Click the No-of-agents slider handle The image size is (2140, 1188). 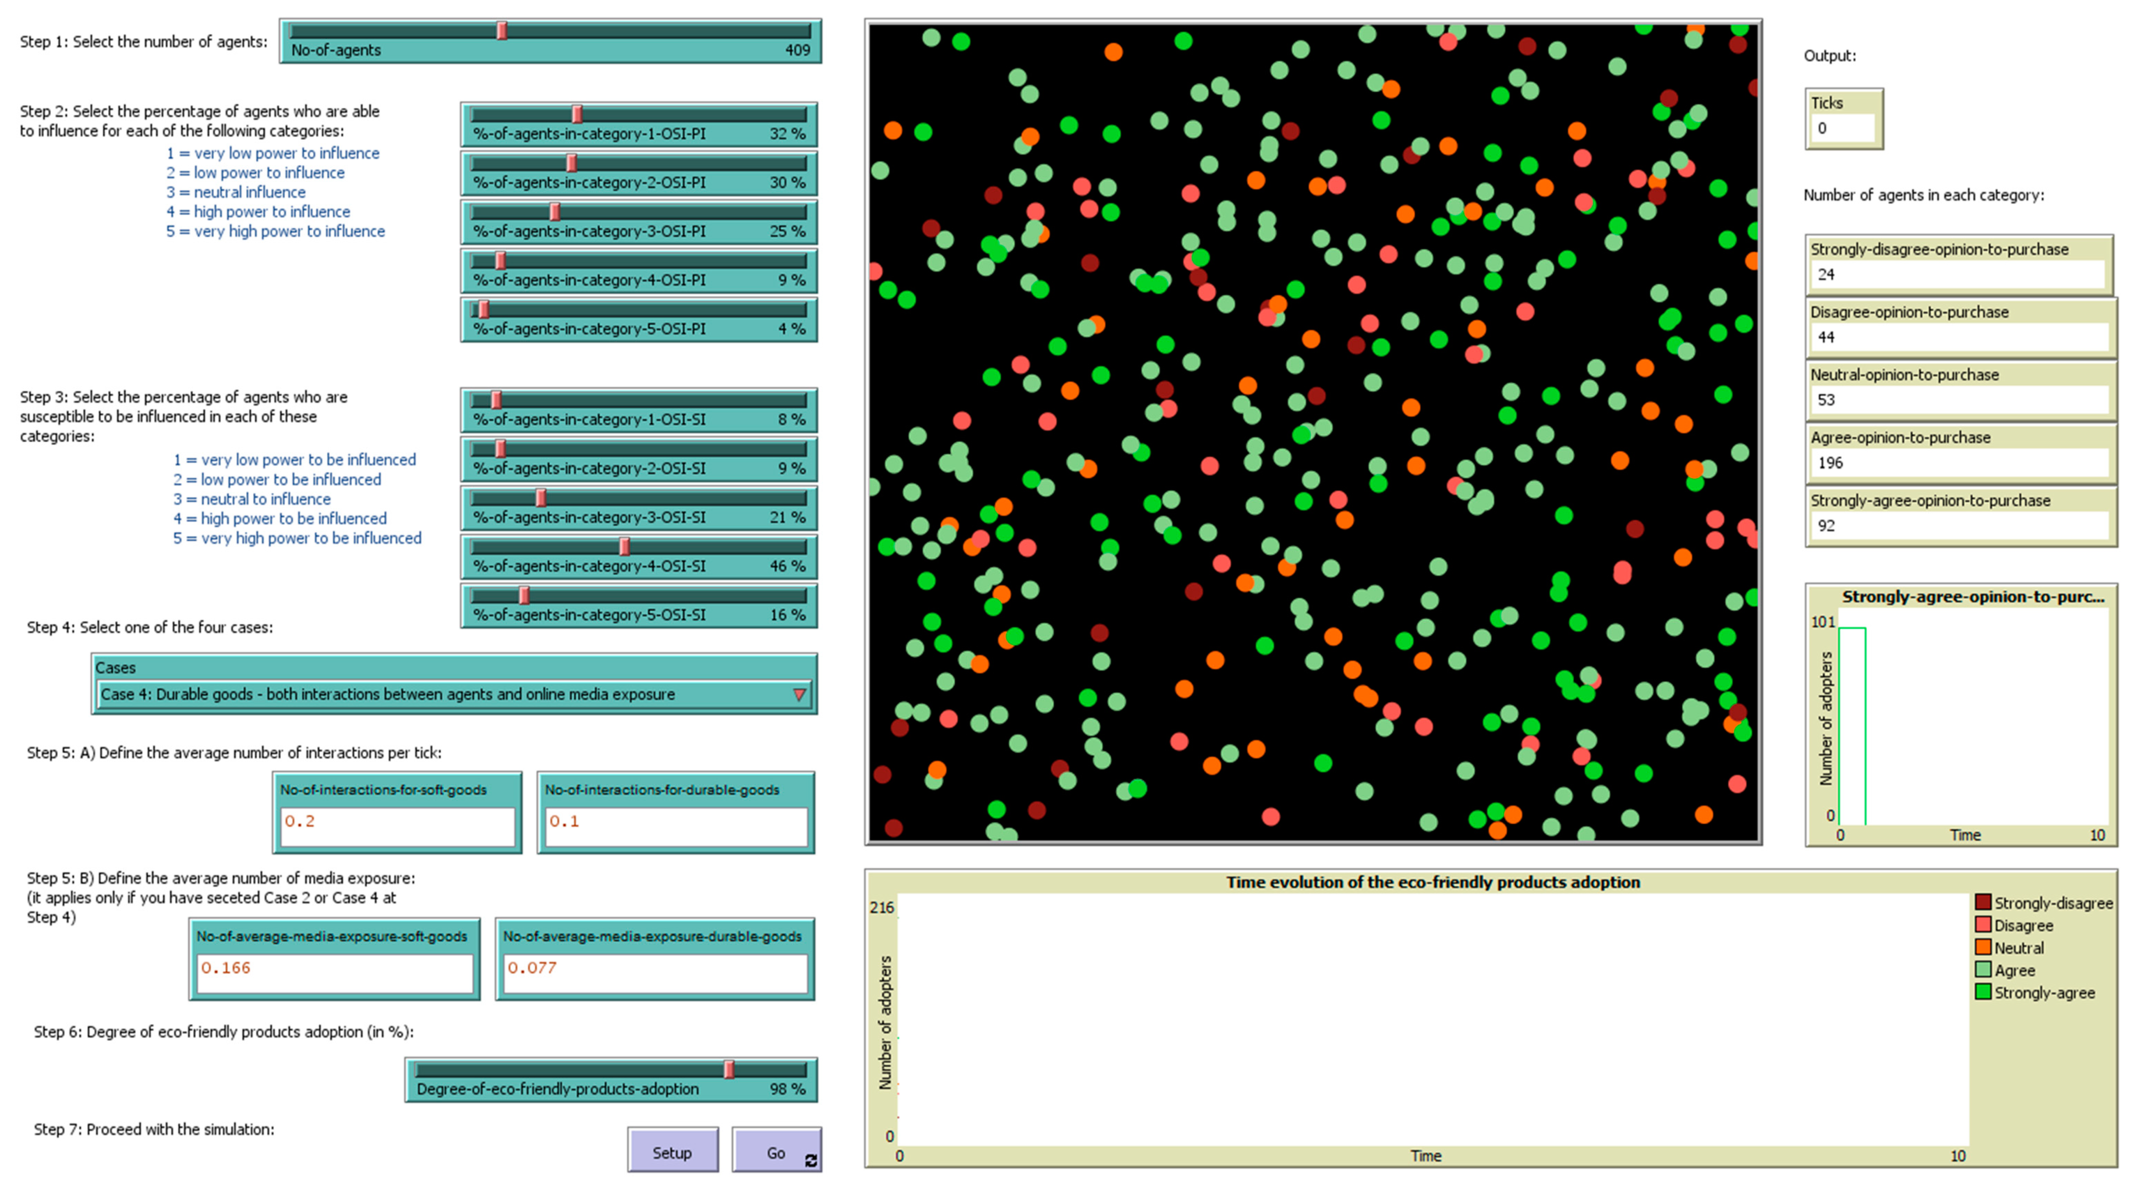tap(502, 31)
